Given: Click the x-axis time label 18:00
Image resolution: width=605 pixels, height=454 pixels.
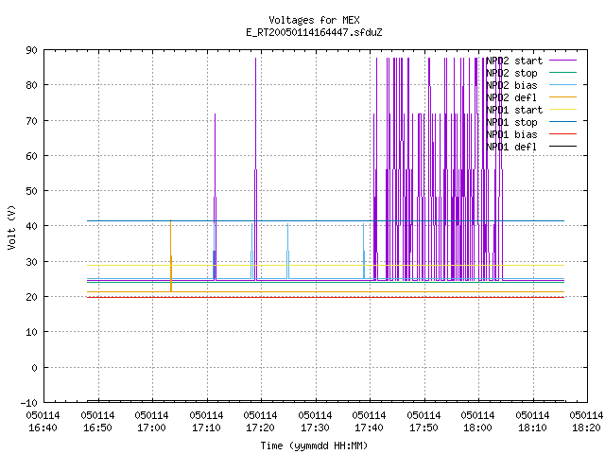Looking at the screenshot, I should pos(478,428).
